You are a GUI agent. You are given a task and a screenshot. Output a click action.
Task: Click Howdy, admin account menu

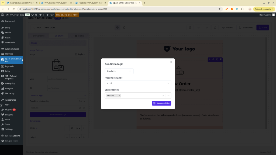267,15
